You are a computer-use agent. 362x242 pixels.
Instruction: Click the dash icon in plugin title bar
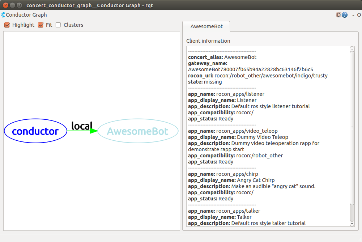pyautogui.click(x=353, y=15)
